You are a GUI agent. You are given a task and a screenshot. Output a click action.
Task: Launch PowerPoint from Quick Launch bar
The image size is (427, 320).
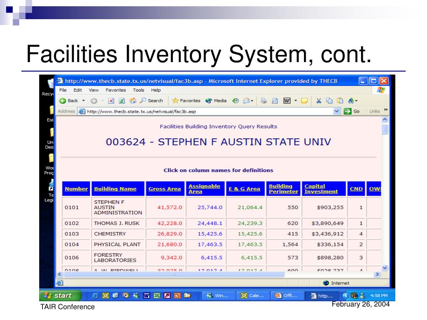pyautogui.click(x=177, y=295)
